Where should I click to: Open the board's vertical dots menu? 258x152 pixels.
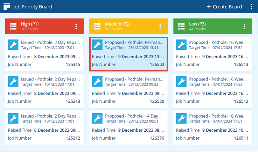coord(251,7)
